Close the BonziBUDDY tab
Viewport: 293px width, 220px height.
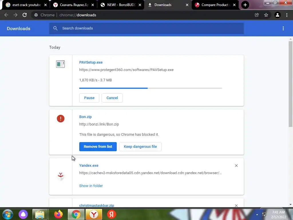140,5
